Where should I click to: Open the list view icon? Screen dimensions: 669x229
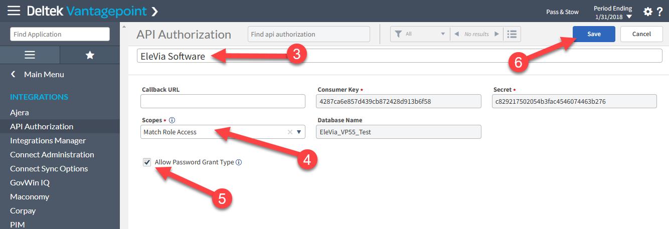click(x=512, y=34)
